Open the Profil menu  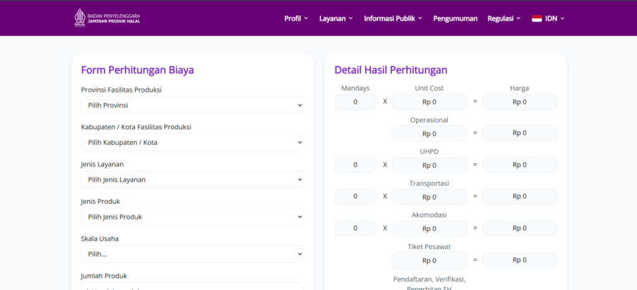pyautogui.click(x=296, y=19)
